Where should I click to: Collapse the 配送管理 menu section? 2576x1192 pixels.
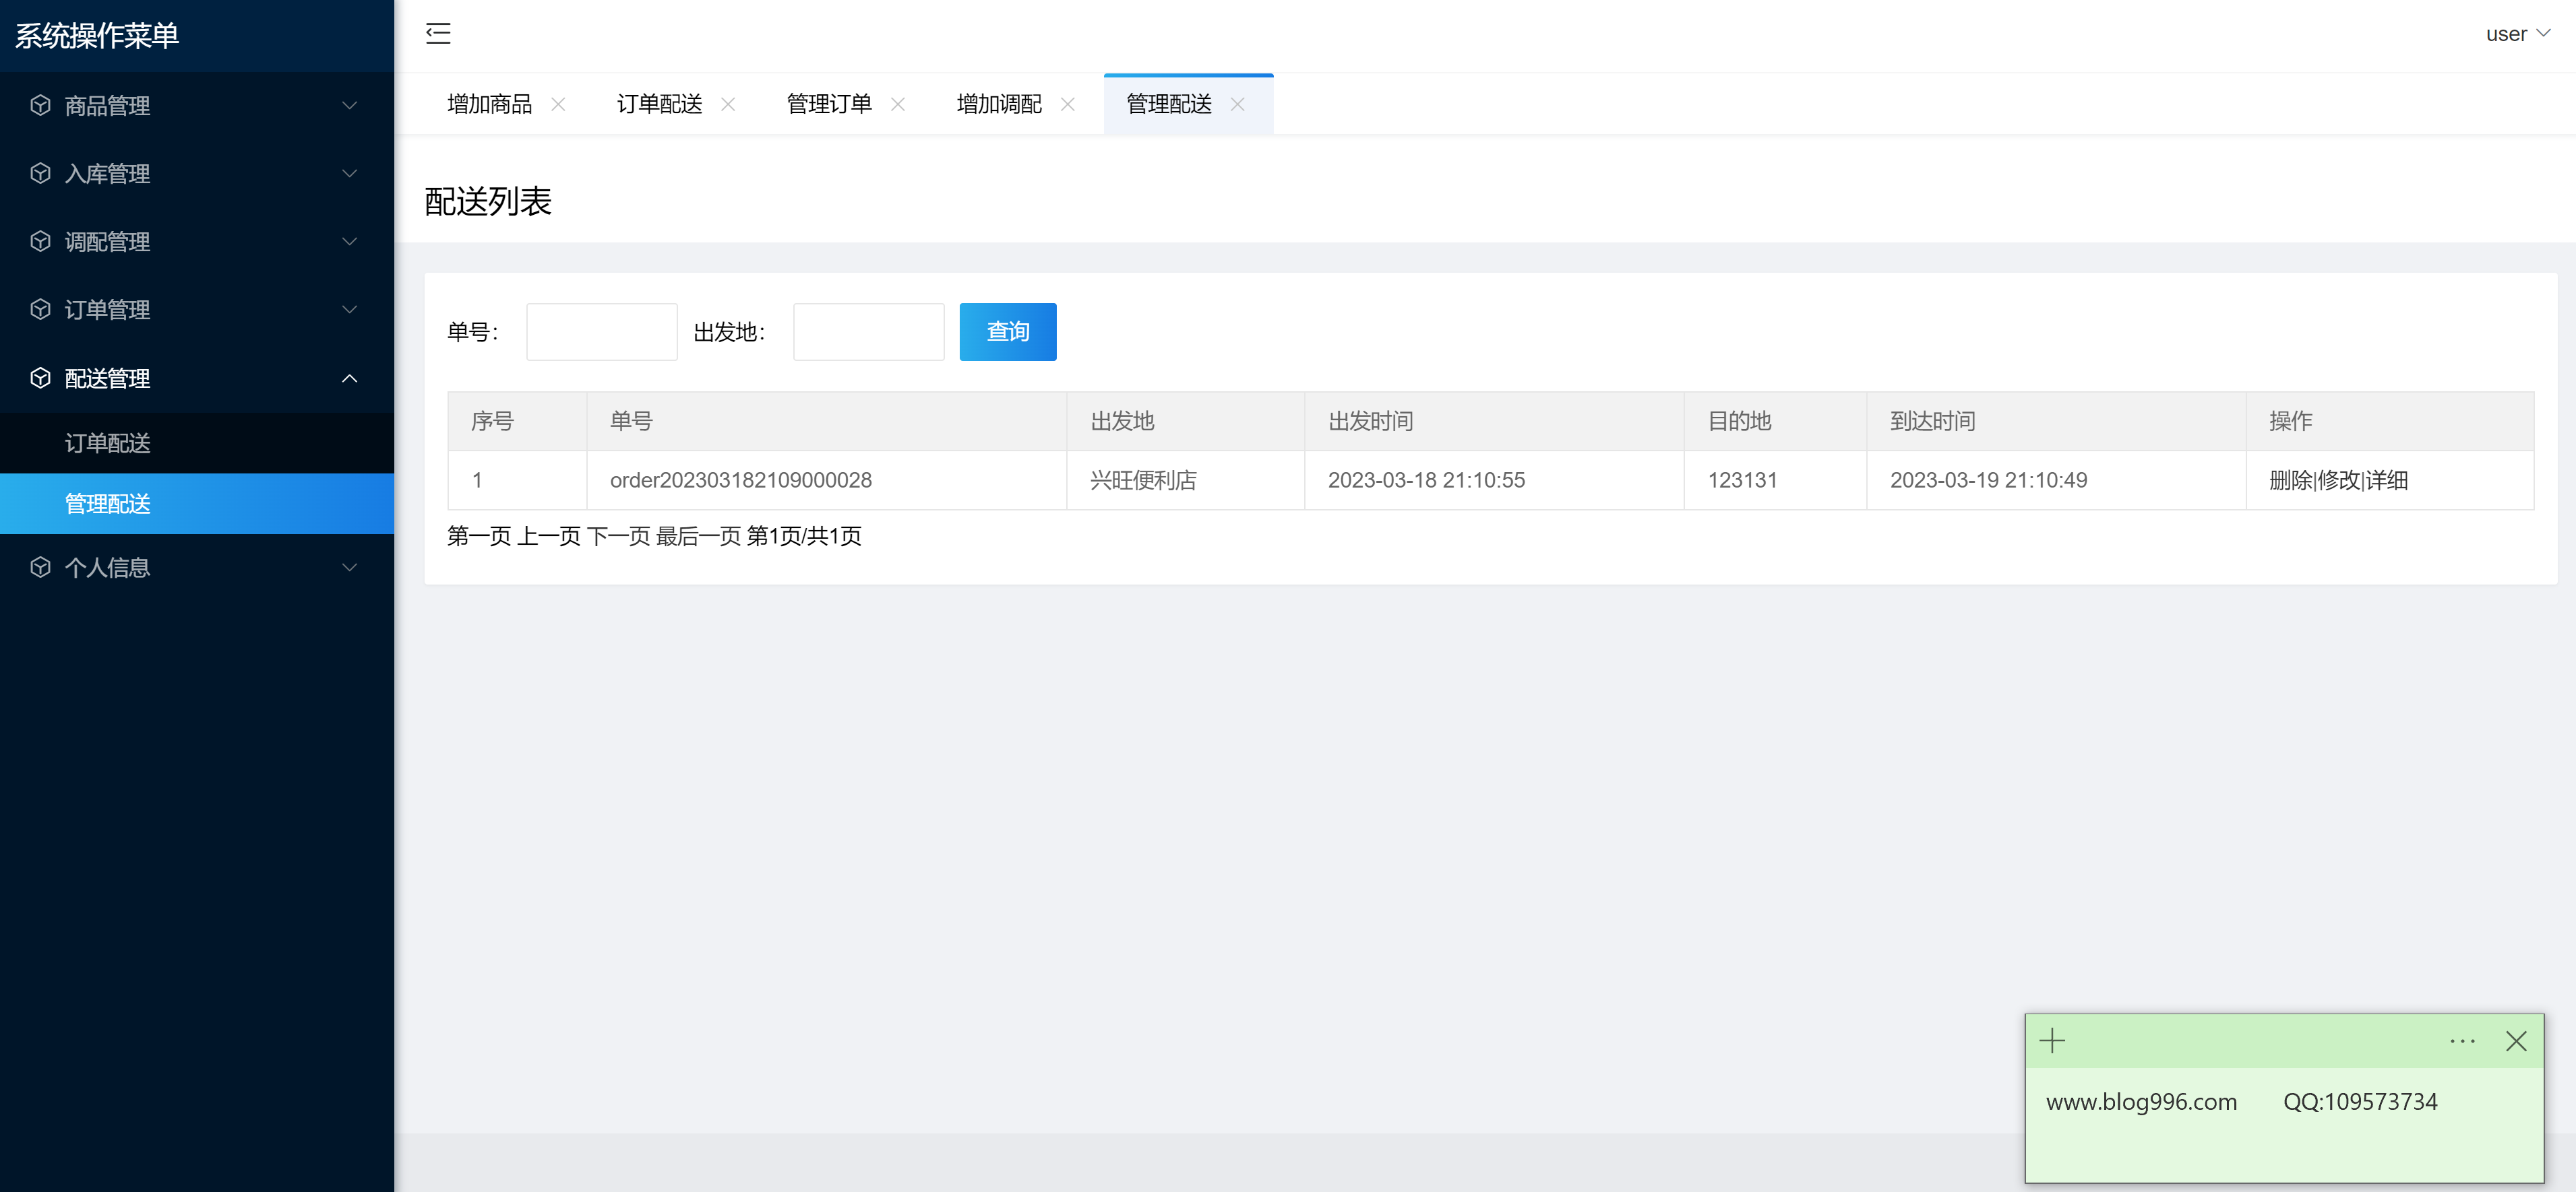click(349, 378)
